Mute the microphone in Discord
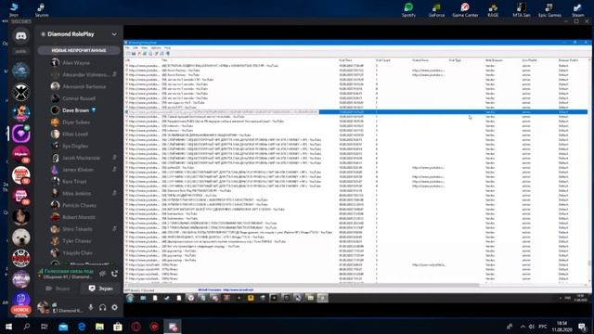The height and width of the screenshot is (334, 594). pos(91,307)
